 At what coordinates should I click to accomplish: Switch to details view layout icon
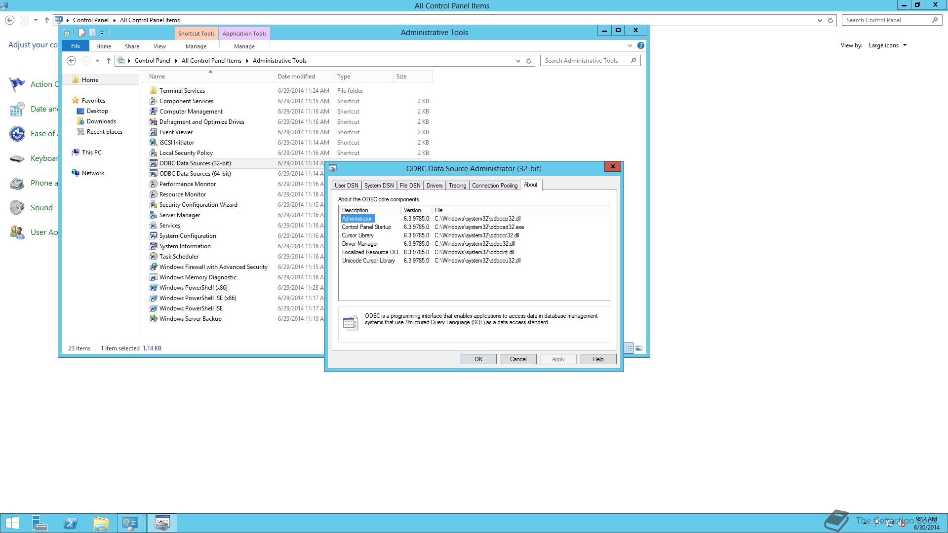pyautogui.click(x=629, y=348)
